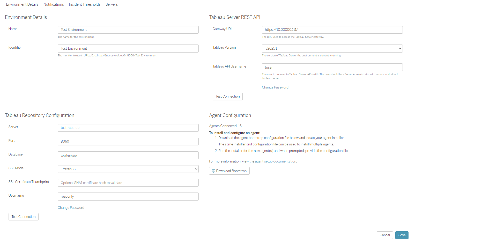The height and width of the screenshot is (244, 482).
Task: Select the Environment Details tab
Action: tap(22, 4)
